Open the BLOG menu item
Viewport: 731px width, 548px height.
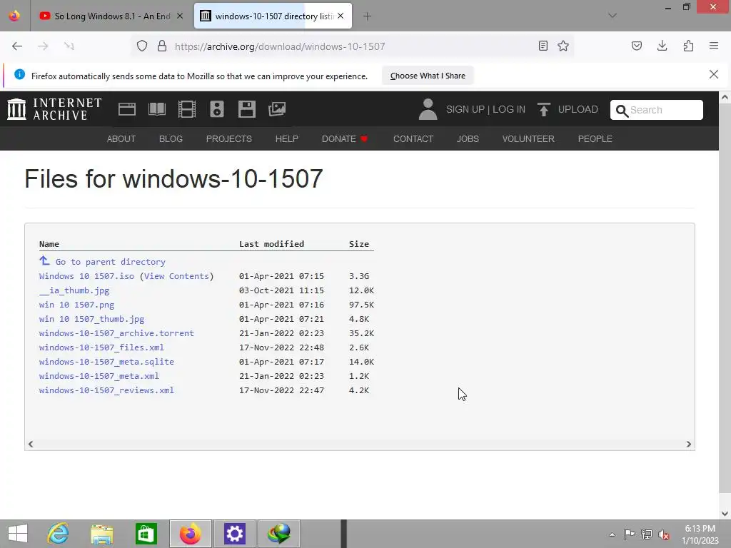click(171, 139)
